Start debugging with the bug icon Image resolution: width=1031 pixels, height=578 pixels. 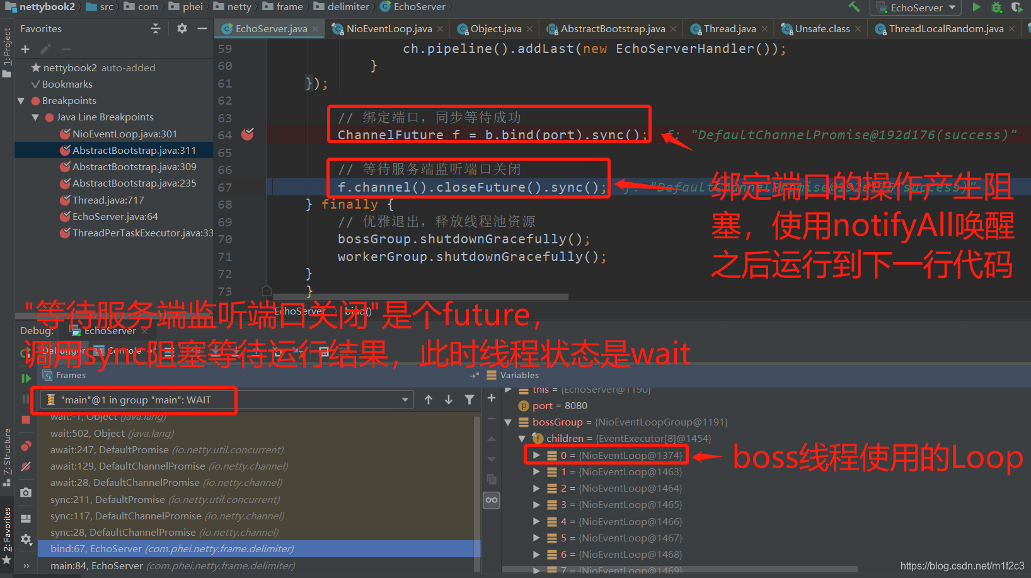[x=996, y=8]
